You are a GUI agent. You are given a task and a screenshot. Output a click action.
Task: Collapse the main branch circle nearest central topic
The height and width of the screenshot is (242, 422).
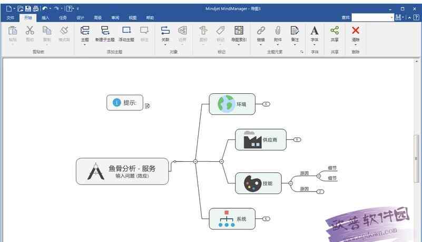[195, 161]
